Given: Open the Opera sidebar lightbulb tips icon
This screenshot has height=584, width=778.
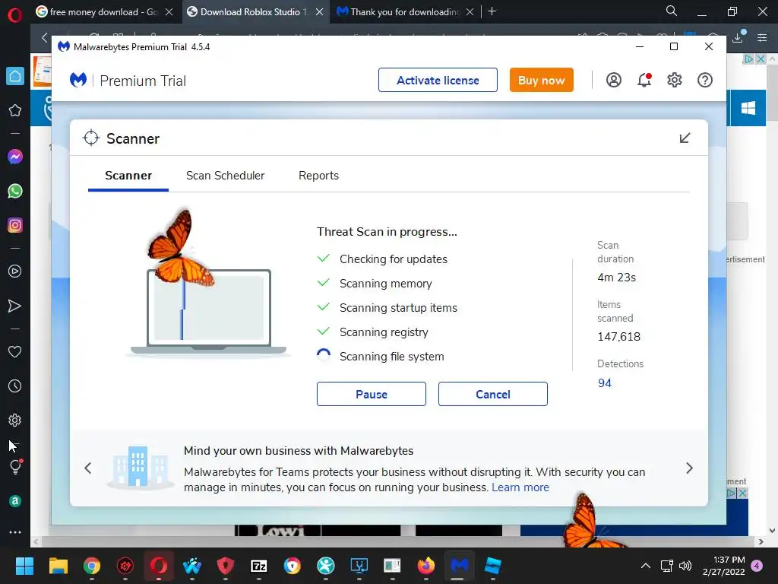Looking at the screenshot, I should 15,467.
